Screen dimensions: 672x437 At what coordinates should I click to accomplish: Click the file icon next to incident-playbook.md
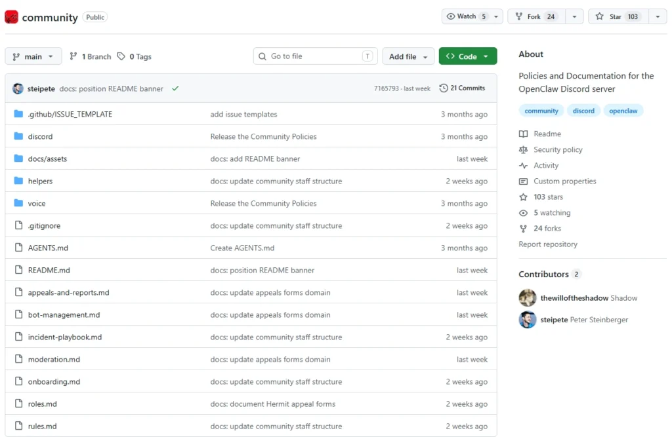pyautogui.click(x=18, y=336)
